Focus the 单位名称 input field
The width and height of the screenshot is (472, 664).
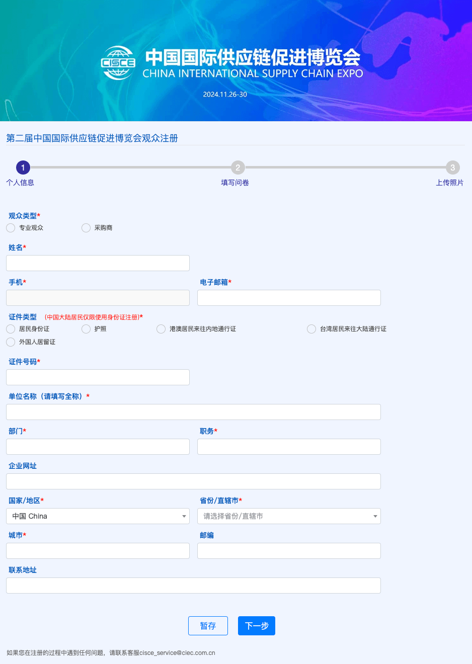193,412
